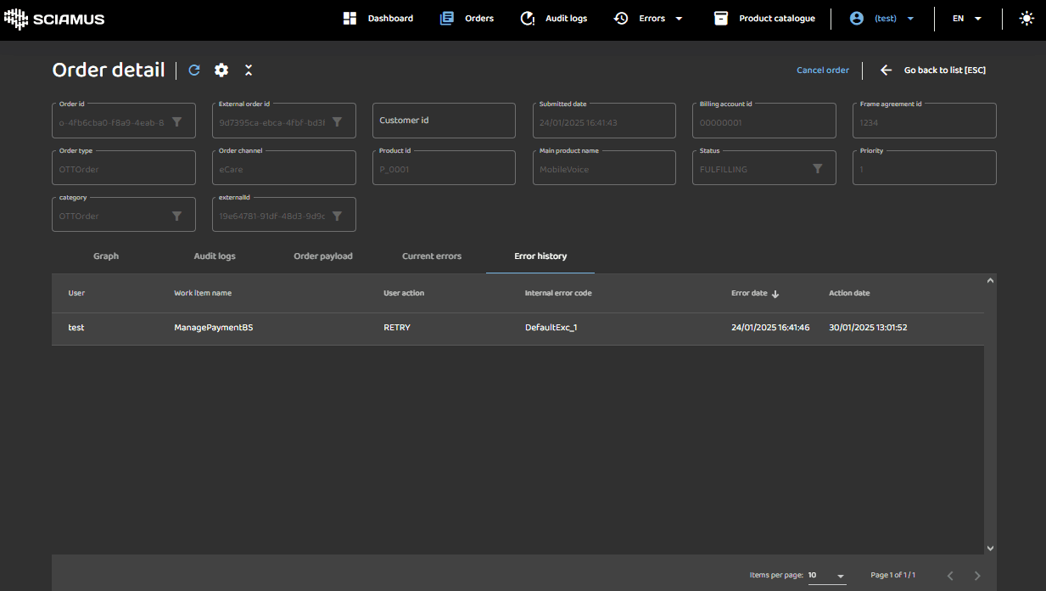Open the Order payload tab
This screenshot has width=1046, height=591.
(323, 256)
